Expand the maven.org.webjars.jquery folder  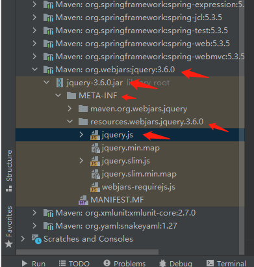[70, 109]
